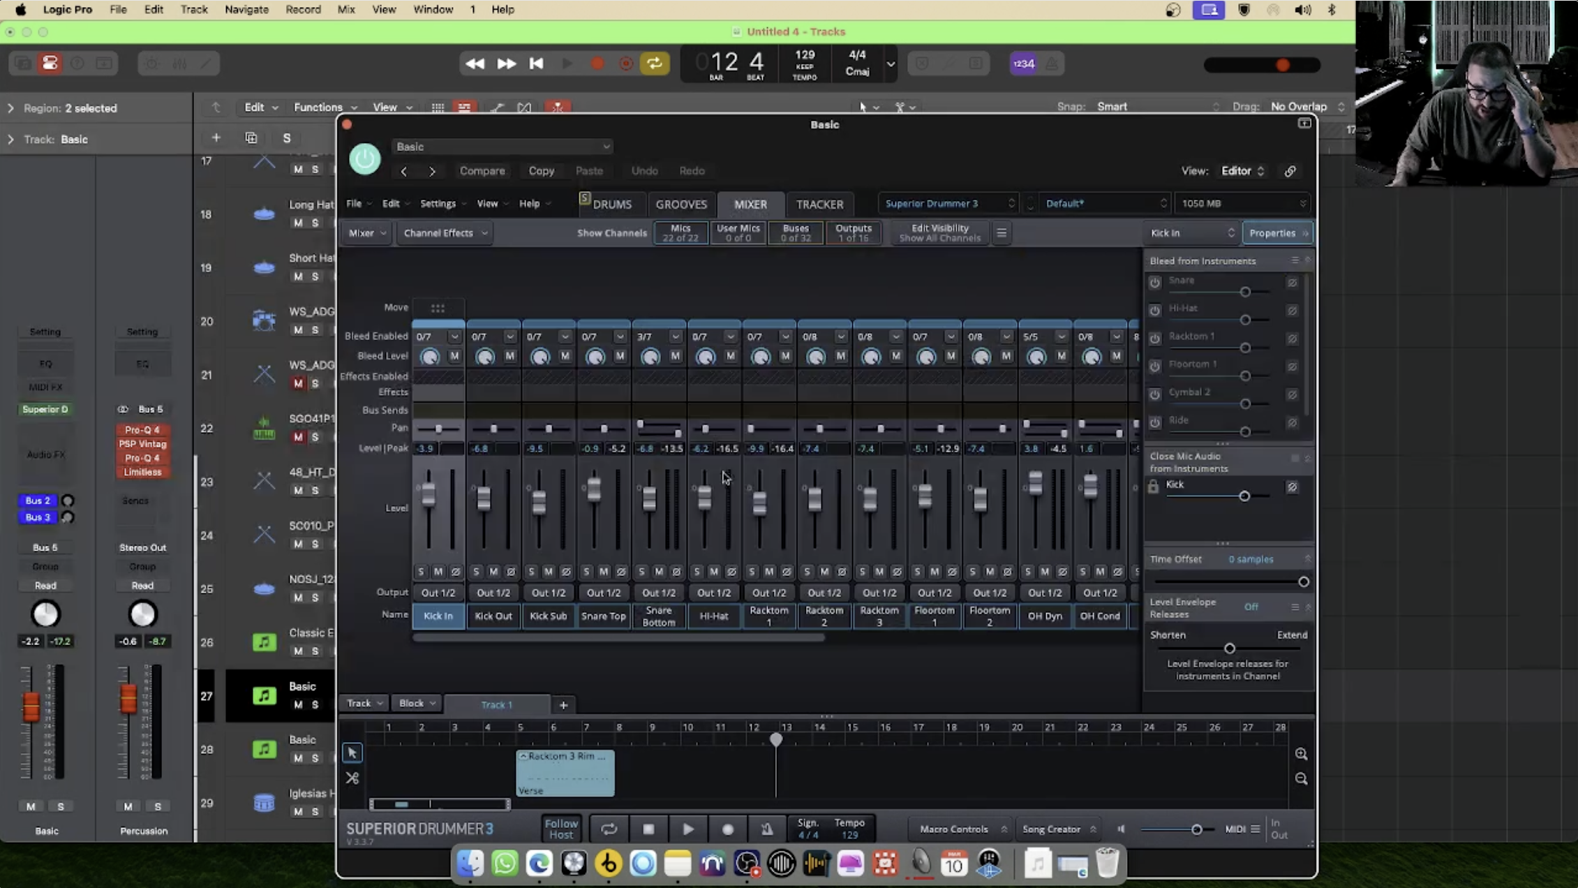Select the scissors tool in SD3 timeline
The image size is (1578, 888).
tap(352, 778)
